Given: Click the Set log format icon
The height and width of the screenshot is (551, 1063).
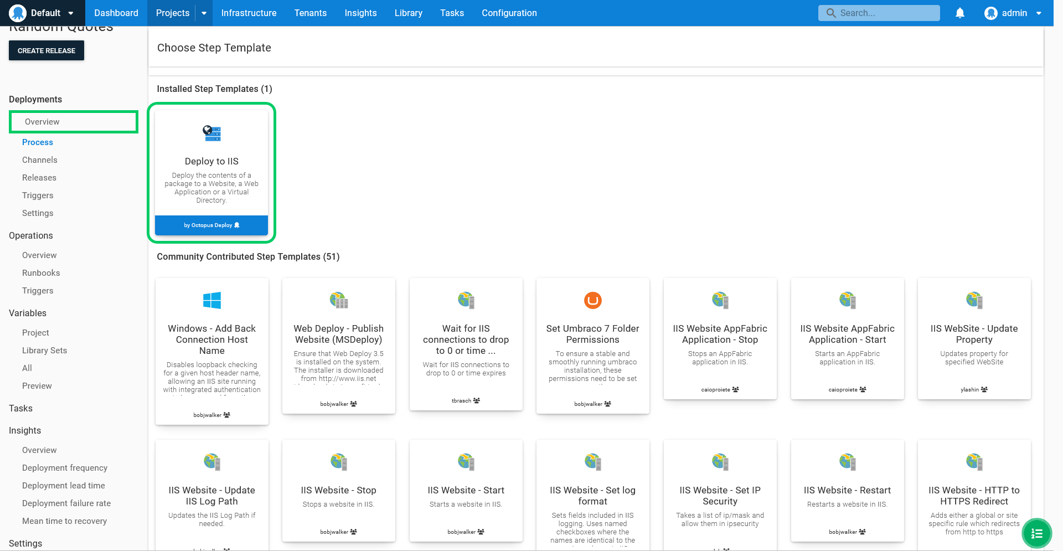Looking at the screenshot, I should point(593,461).
